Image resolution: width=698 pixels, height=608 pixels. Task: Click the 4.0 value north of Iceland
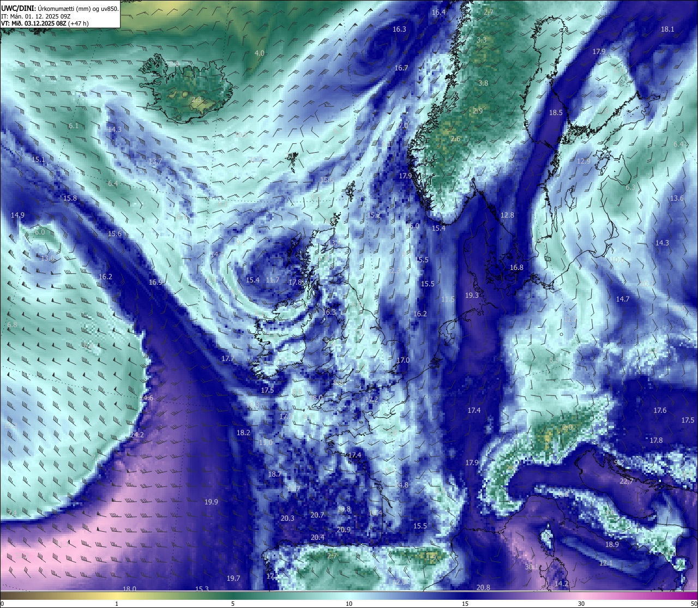pos(260,53)
